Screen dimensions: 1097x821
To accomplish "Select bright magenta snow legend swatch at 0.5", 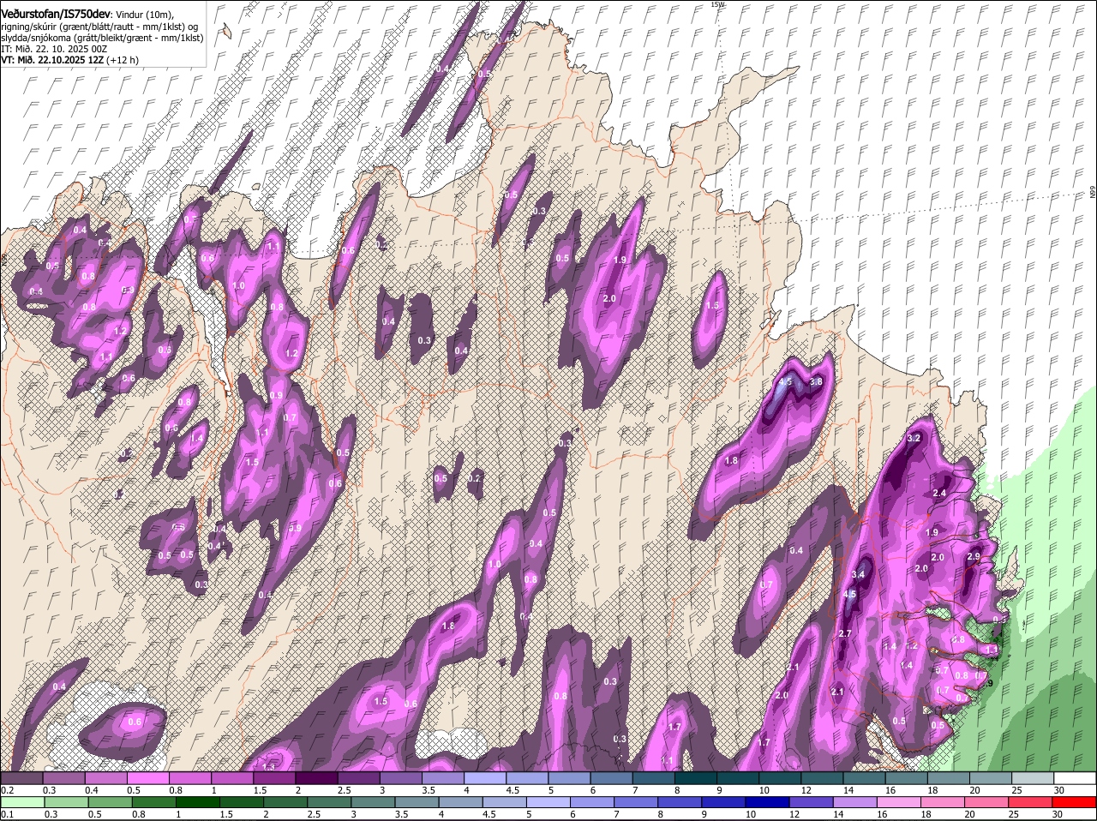I will [147, 777].
